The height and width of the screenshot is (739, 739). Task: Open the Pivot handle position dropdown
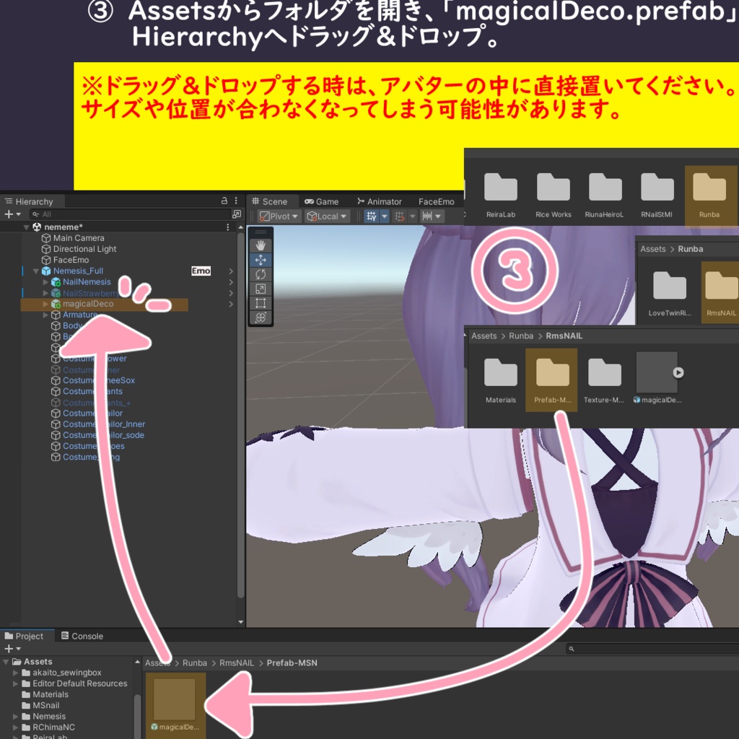click(279, 216)
